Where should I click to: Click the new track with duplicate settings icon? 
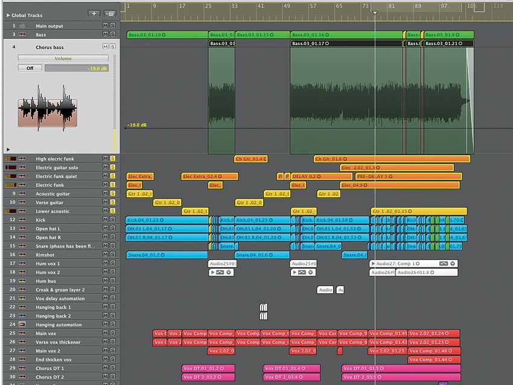pos(110,13)
